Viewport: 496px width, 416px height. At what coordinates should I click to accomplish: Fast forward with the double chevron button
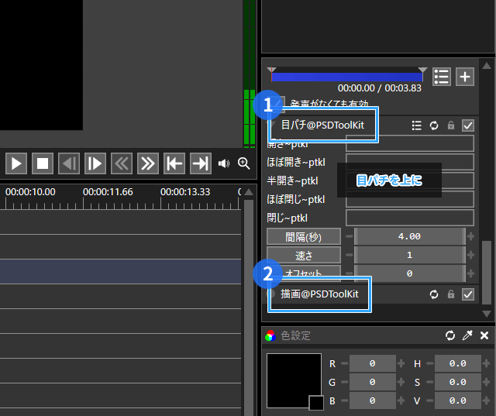point(147,163)
